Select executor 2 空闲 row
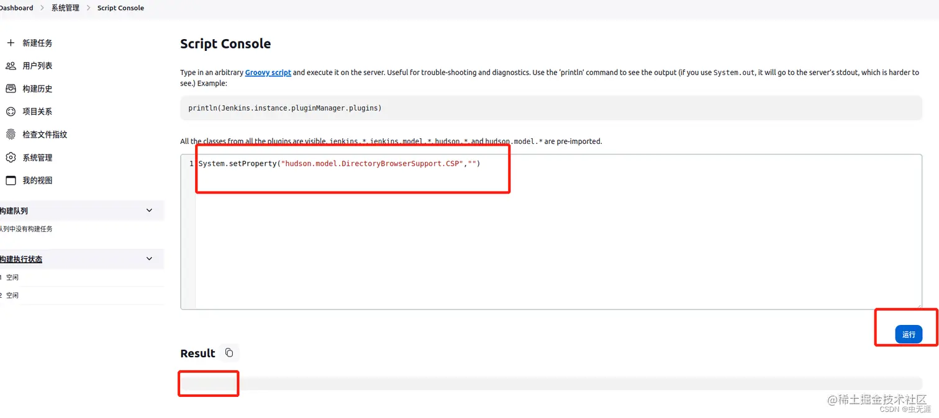 click(82, 296)
